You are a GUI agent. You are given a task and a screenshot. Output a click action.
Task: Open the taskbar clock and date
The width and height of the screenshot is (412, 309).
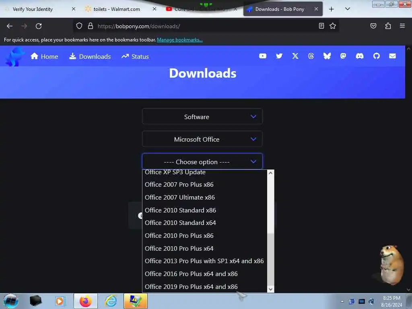[x=391, y=301]
